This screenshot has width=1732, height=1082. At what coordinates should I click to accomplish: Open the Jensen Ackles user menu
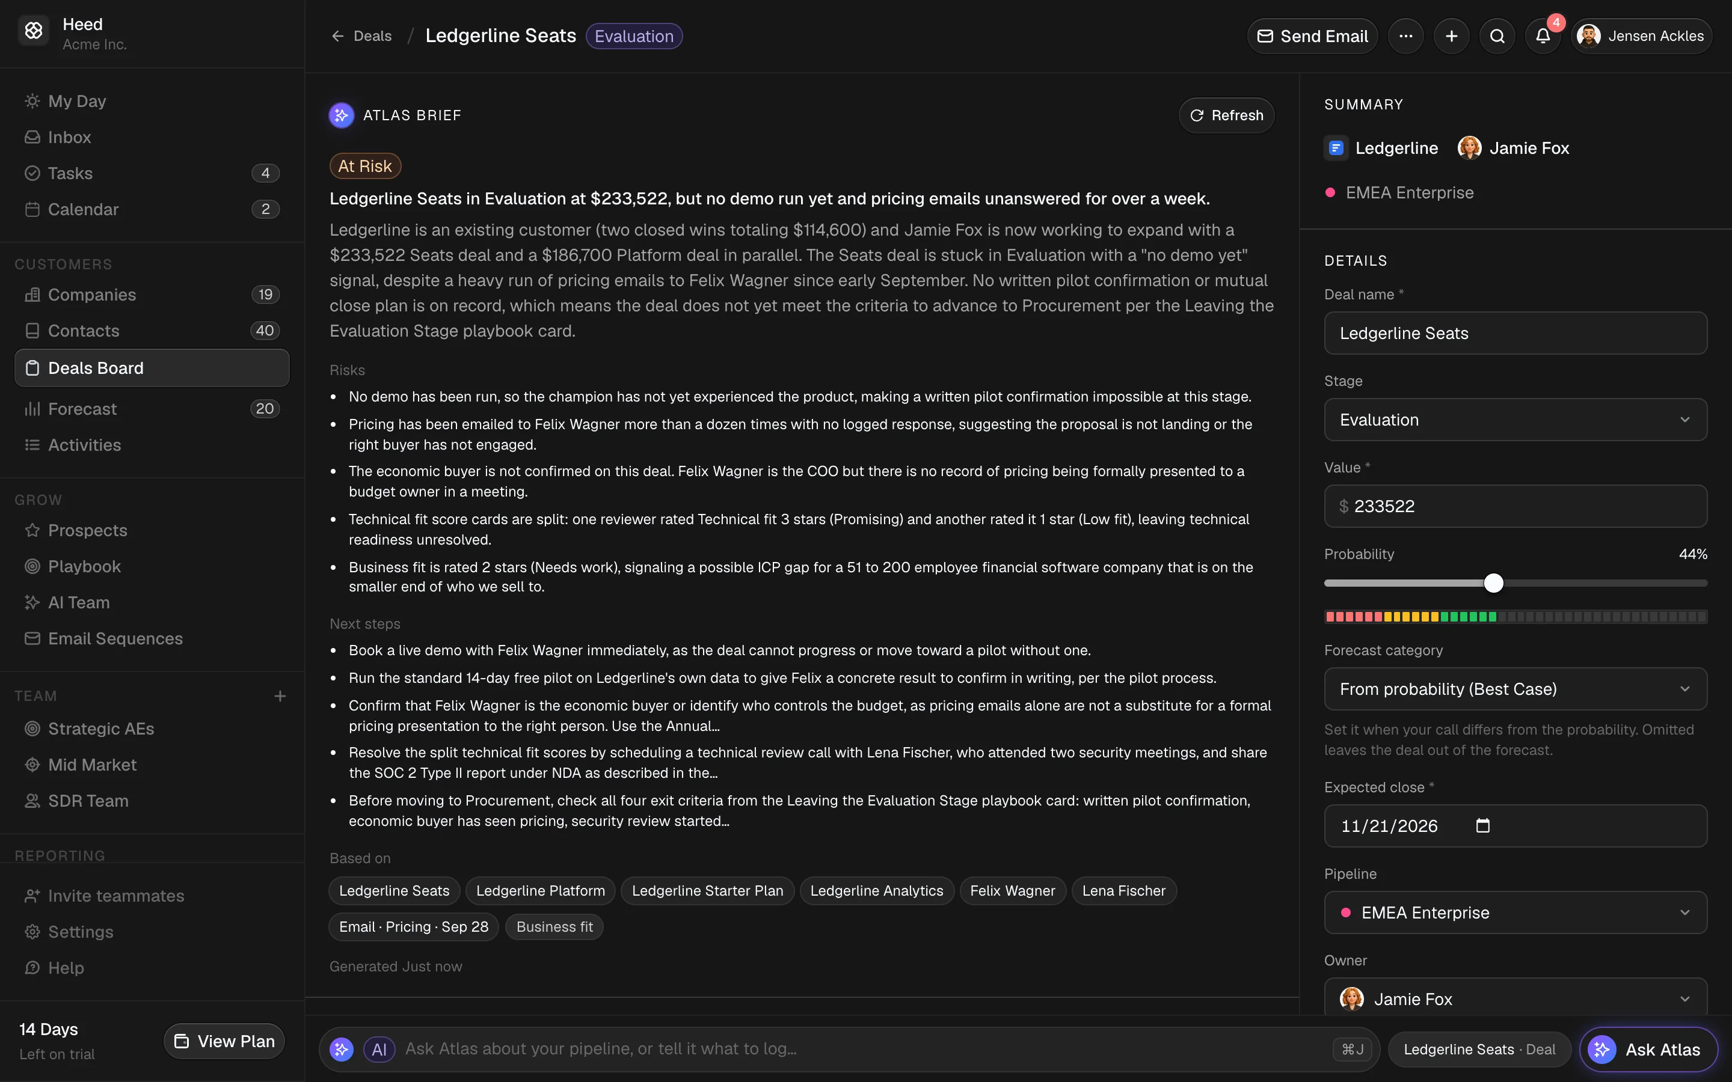(1641, 36)
